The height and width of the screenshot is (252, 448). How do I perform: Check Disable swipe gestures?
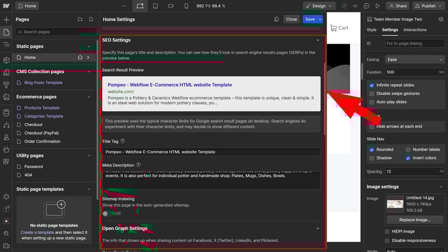click(x=372, y=94)
